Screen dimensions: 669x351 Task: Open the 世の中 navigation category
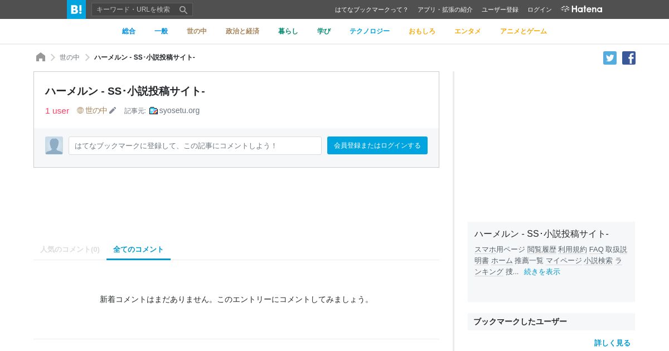[197, 31]
